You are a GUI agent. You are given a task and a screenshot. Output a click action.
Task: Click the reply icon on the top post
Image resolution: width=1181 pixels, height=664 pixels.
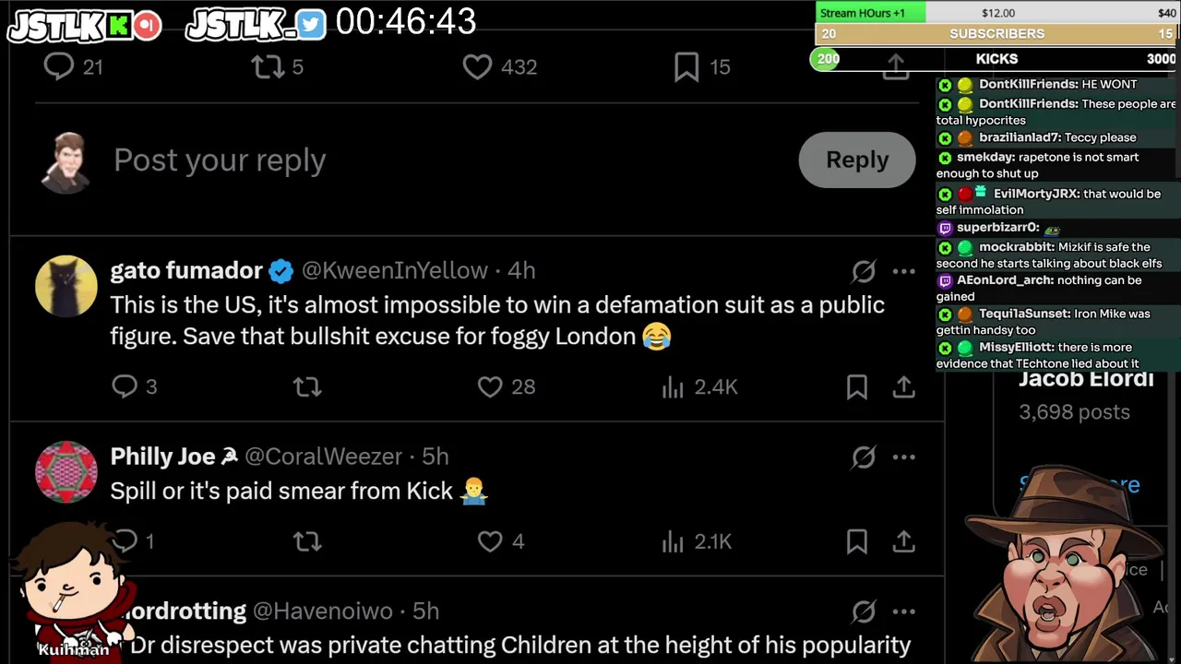59,66
